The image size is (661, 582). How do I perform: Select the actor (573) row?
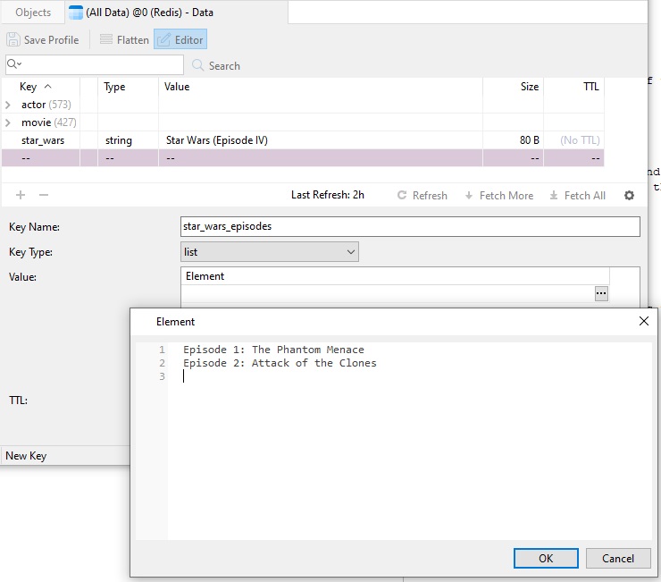click(303, 105)
